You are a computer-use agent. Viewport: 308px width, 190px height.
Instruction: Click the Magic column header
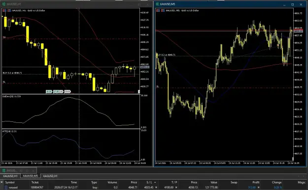click(x=302, y=182)
